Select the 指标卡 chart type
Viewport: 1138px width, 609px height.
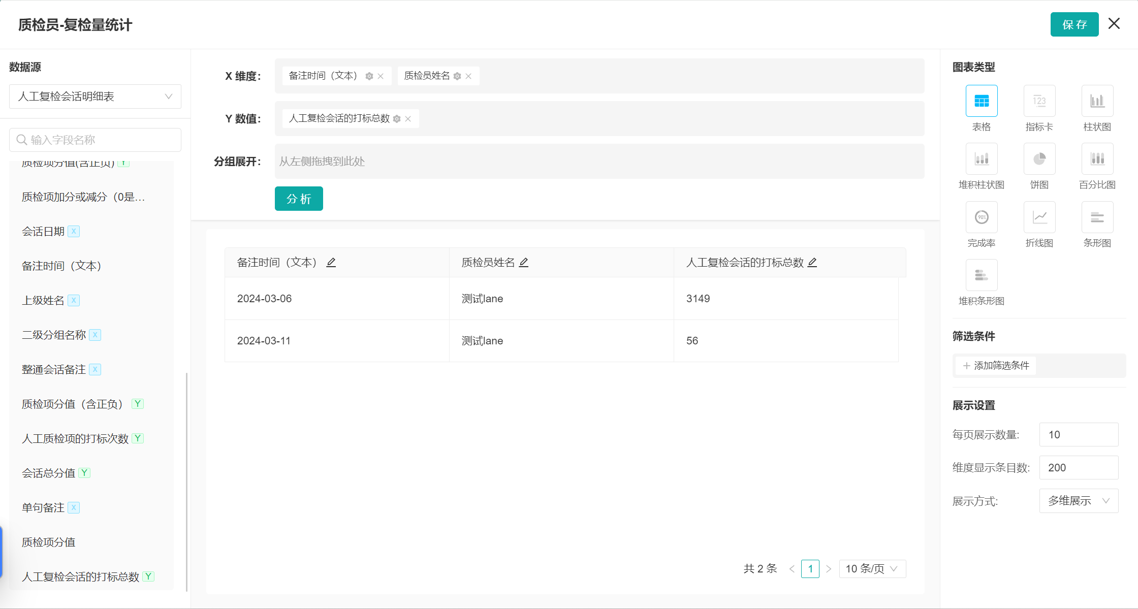point(1039,101)
